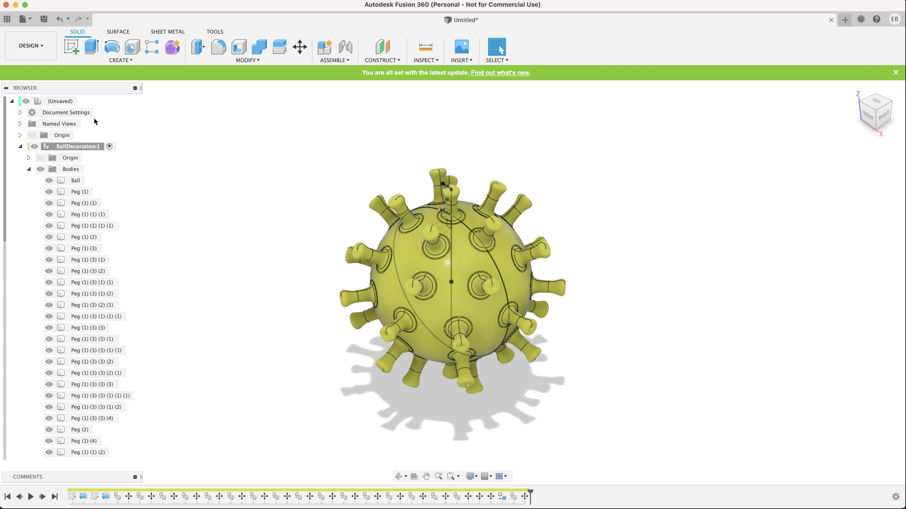This screenshot has height=509, width=906.
Task: Select the Fillet tool in Modify
Action: (218, 46)
